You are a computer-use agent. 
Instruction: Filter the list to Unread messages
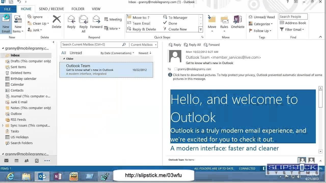pos(76,53)
